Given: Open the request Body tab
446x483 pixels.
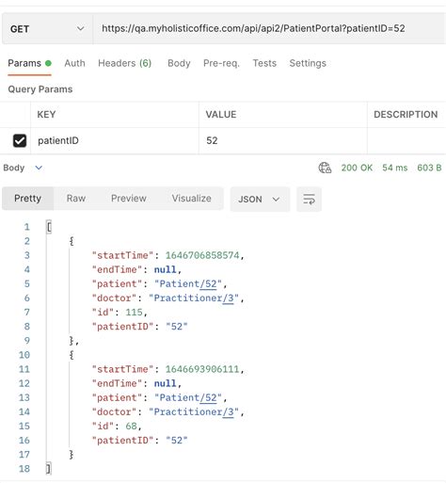Looking at the screenshot, I should (x=179, y=63).
